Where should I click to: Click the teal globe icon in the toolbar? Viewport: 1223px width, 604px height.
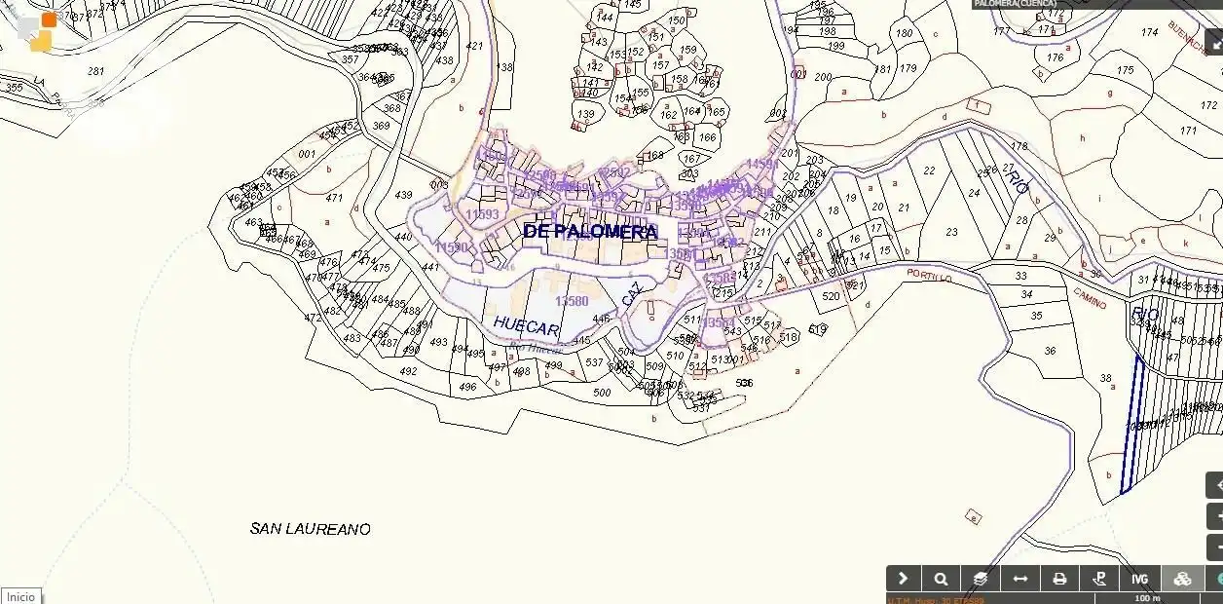pos(1215,579)
